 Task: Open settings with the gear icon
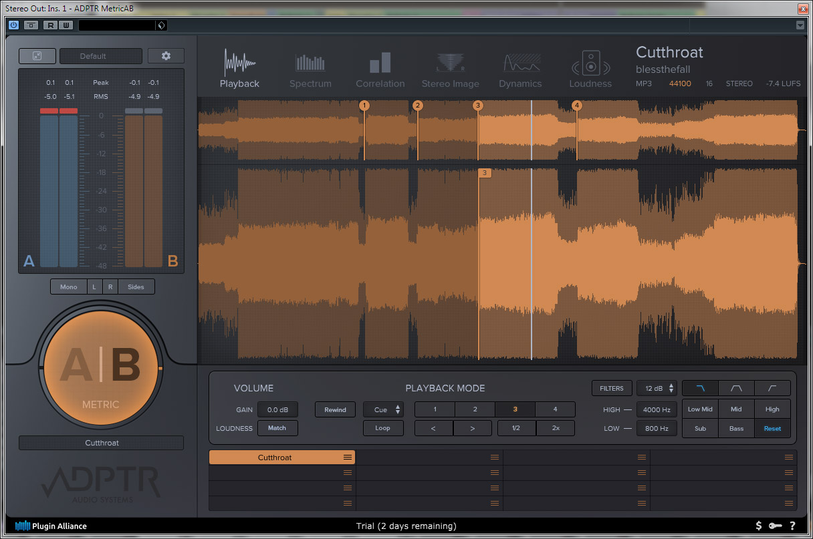click(x=166, y=56)
